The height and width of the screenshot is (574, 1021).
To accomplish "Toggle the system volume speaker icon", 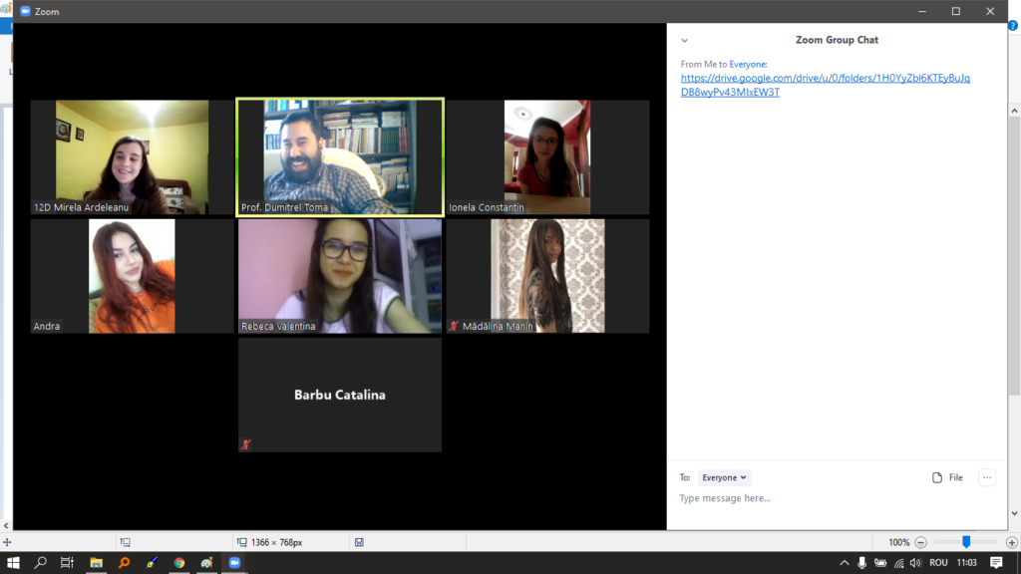I will click(915, 563).
